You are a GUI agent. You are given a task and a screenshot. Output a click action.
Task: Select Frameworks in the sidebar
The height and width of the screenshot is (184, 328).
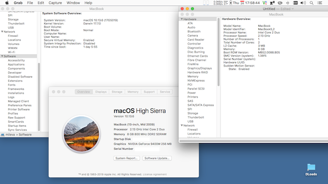(16, 89)
